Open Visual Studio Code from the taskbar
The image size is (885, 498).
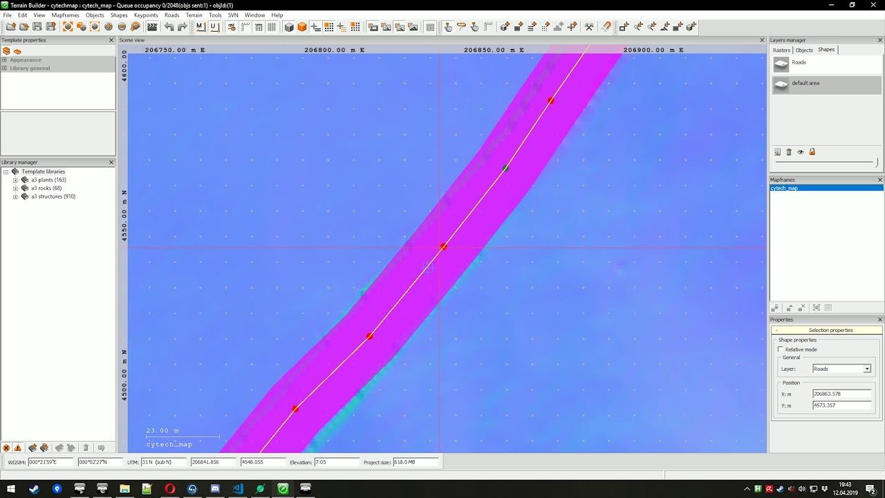pyautogui.click(x=238, y=488)
